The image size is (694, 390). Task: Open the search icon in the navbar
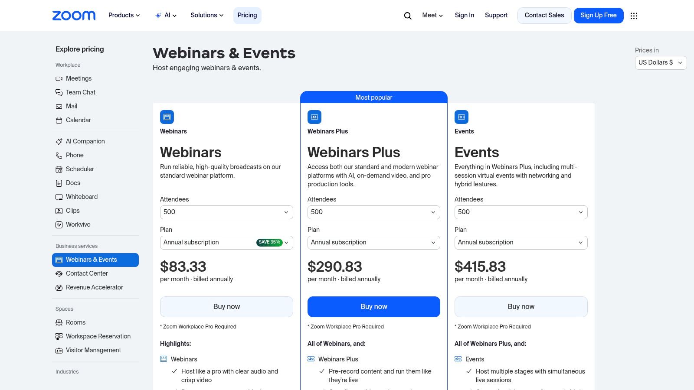point(407,15)
